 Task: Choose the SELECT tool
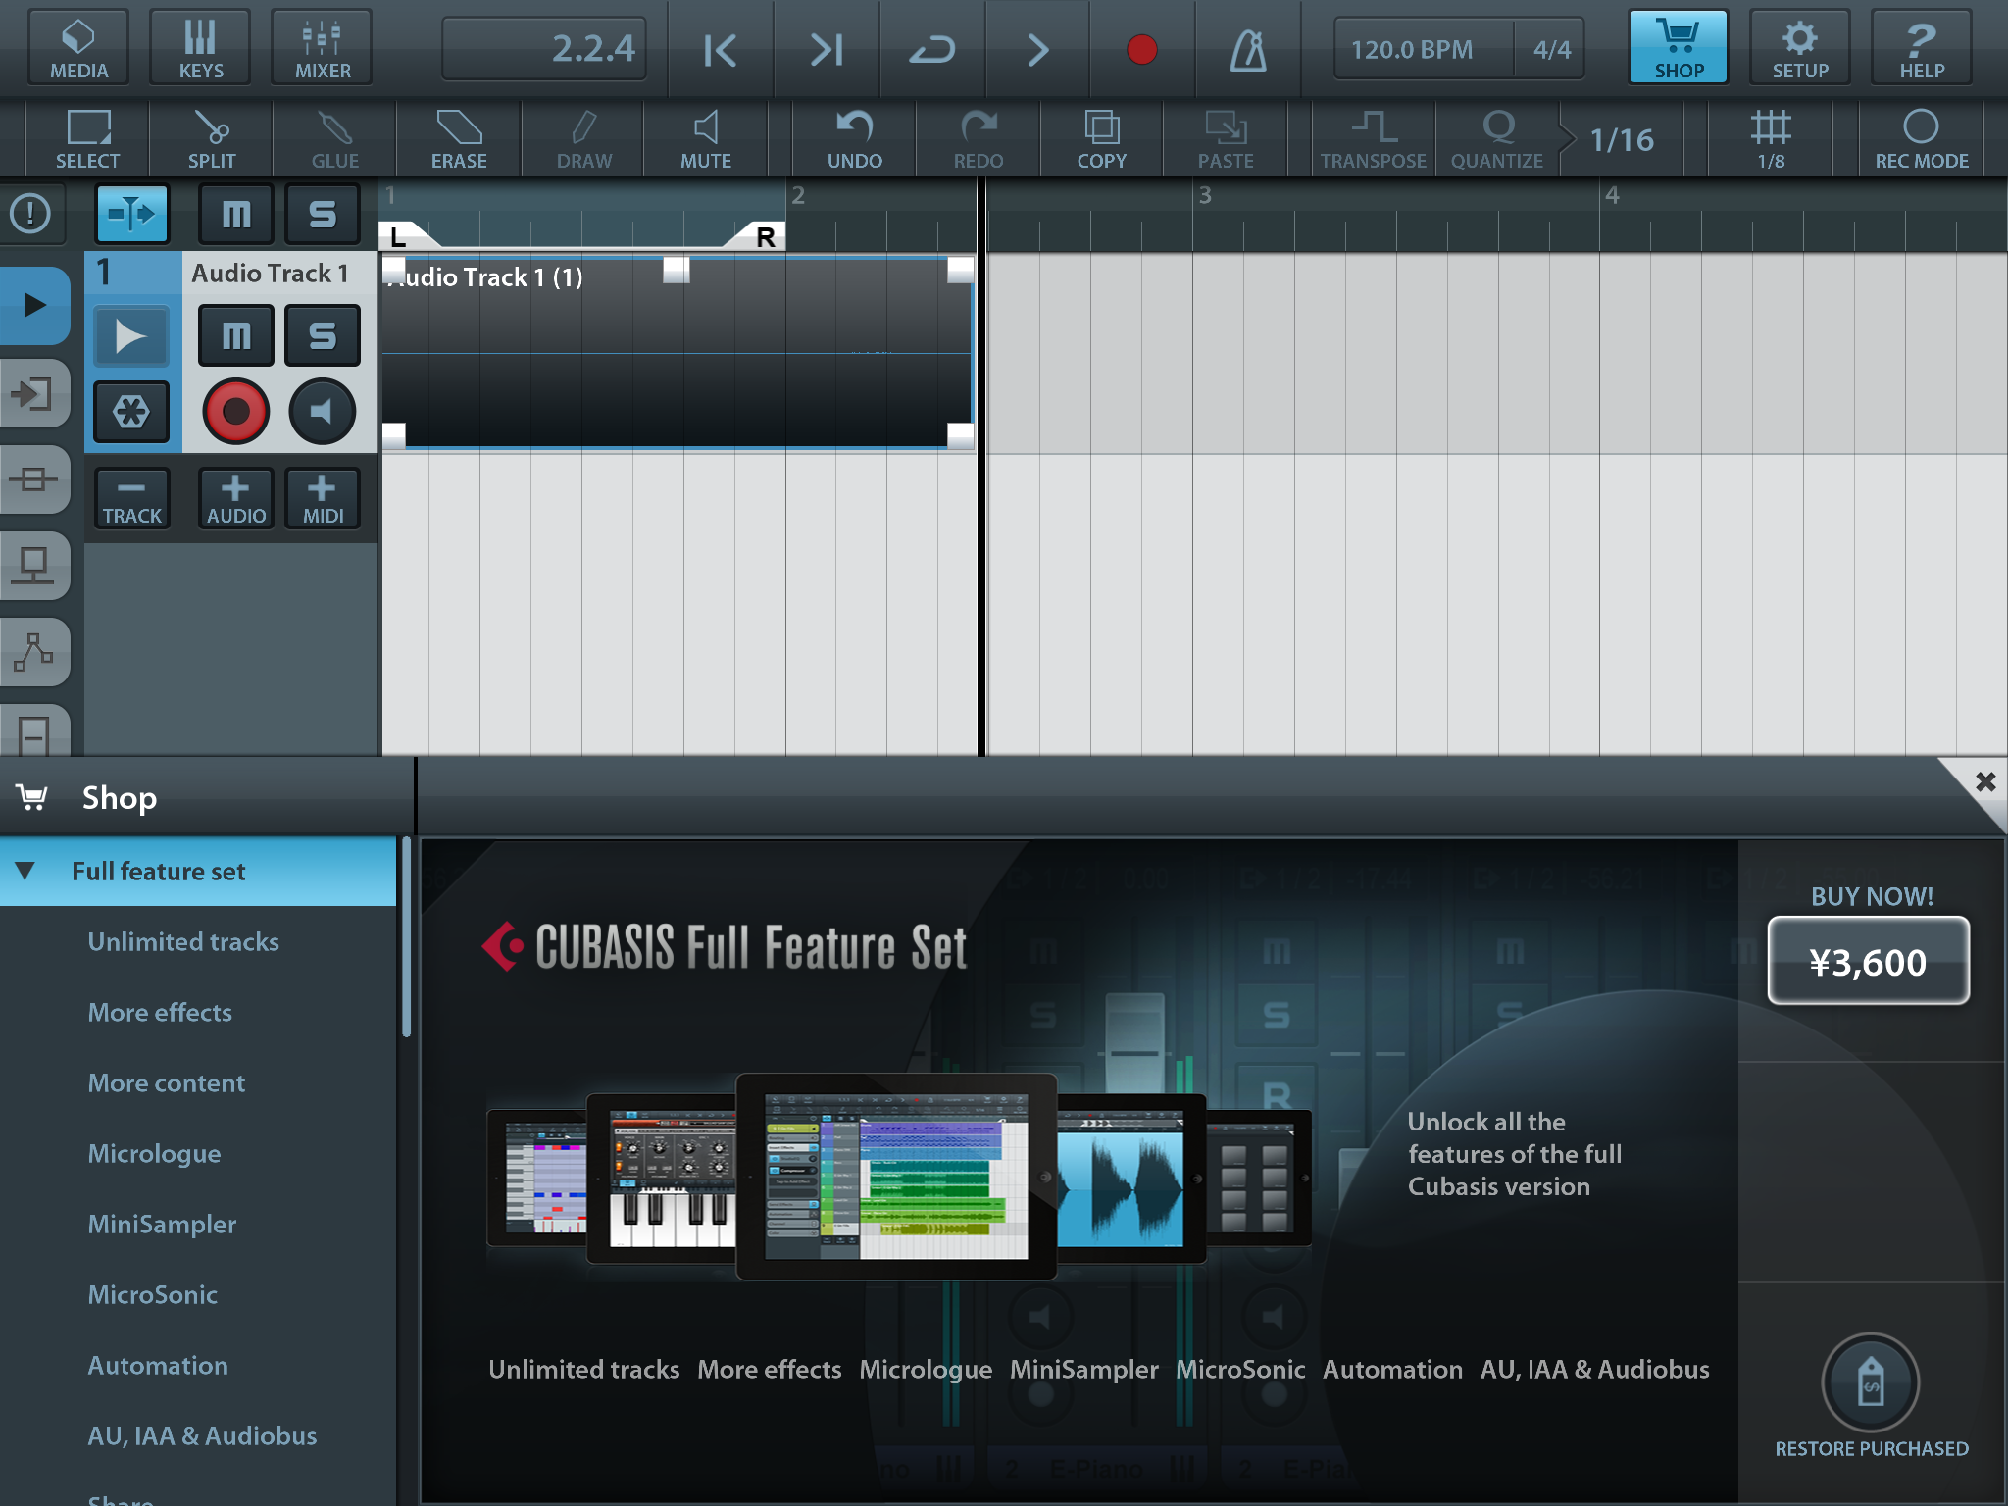tap(88, 139)
